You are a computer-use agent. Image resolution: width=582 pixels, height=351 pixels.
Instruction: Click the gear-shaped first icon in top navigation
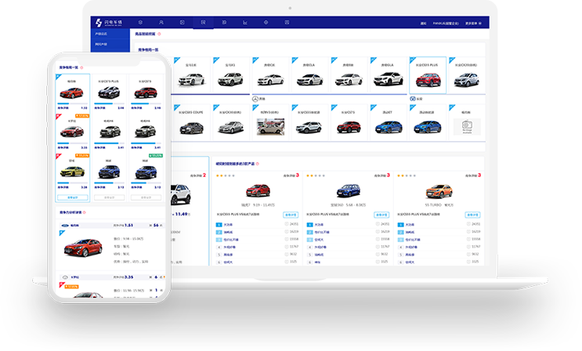click(139, 22)
